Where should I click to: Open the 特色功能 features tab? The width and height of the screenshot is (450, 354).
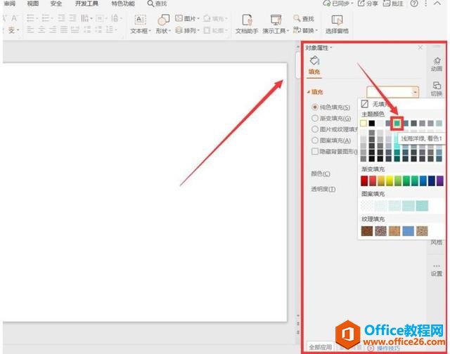tap(123, 4)
